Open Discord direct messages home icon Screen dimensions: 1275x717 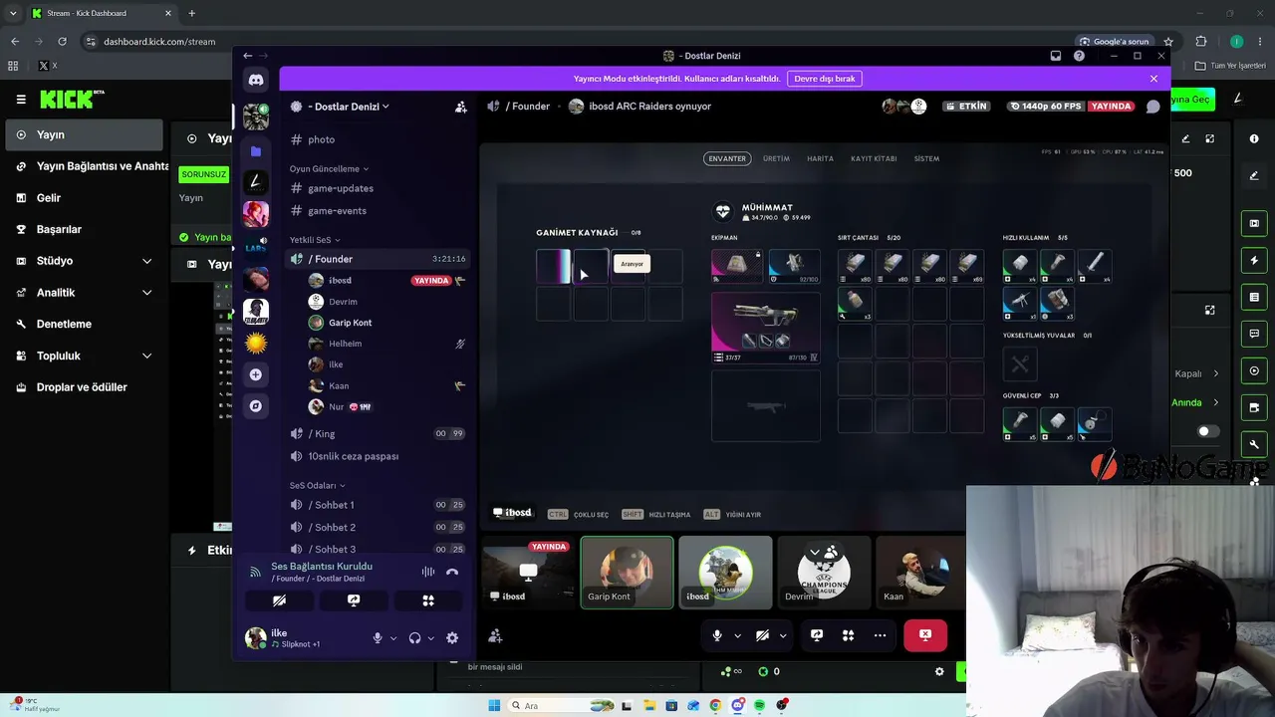click(x=256, y=80)
